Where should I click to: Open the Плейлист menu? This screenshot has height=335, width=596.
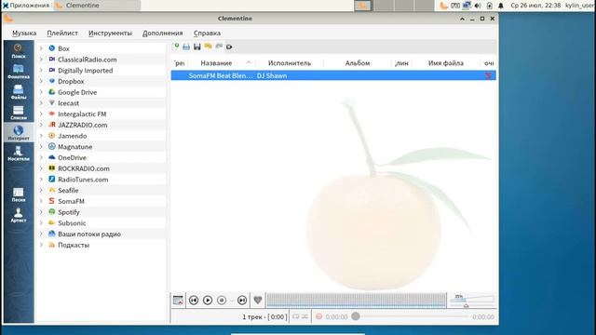[62, 33]
